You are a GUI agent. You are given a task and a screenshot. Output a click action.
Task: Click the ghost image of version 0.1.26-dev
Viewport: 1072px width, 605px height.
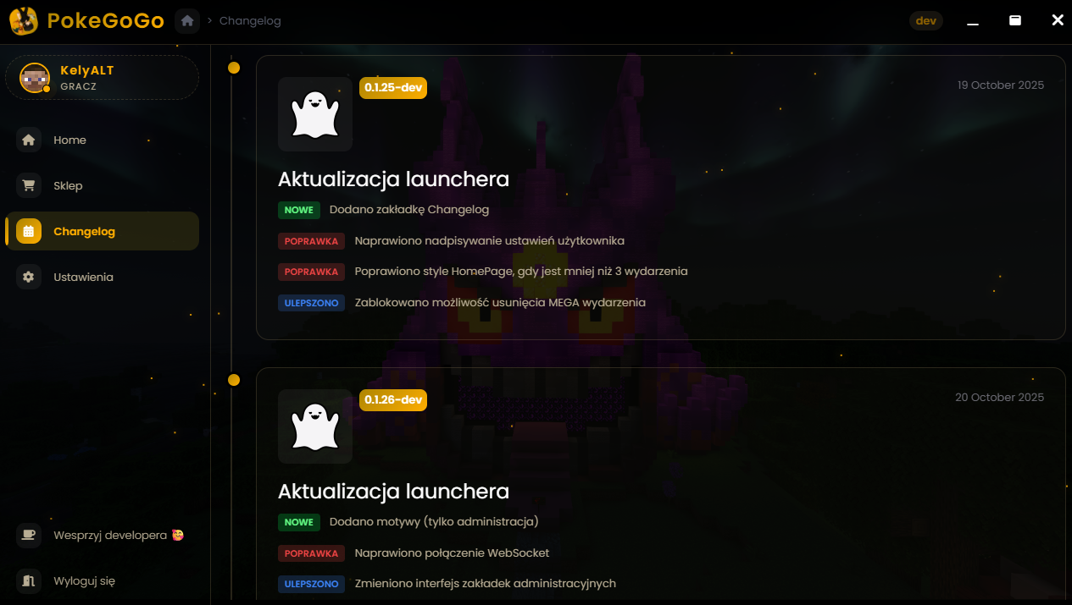[x=315, y=426]
